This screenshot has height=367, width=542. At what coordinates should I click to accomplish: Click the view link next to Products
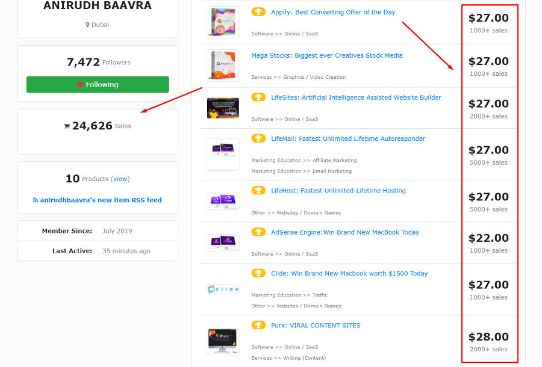[120, 179]
